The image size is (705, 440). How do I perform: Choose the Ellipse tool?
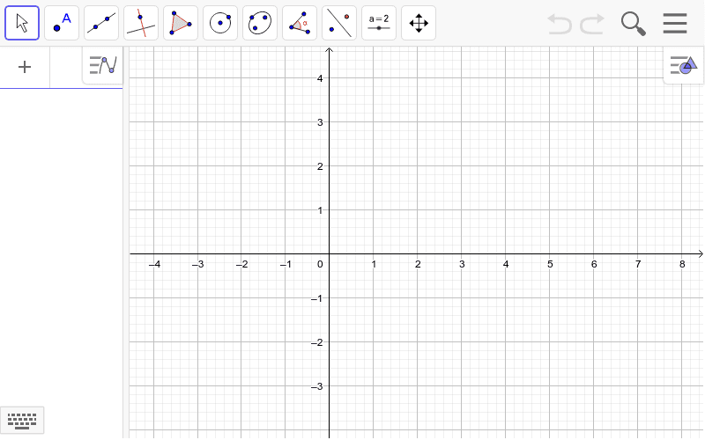tap(260, 23)
